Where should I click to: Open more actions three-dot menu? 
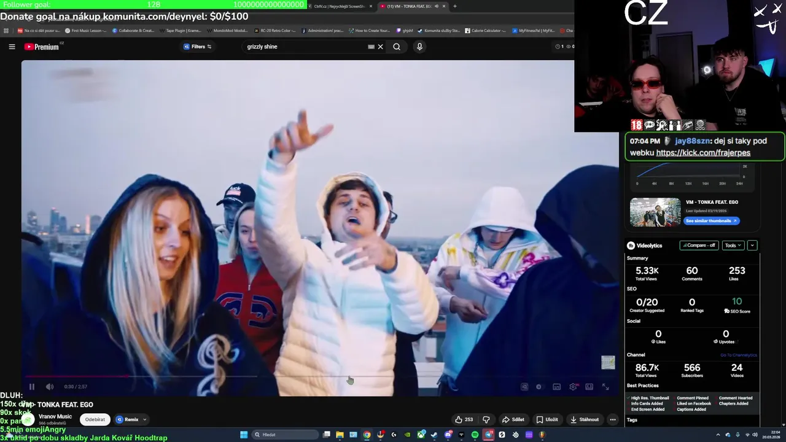tap(612, 420)
